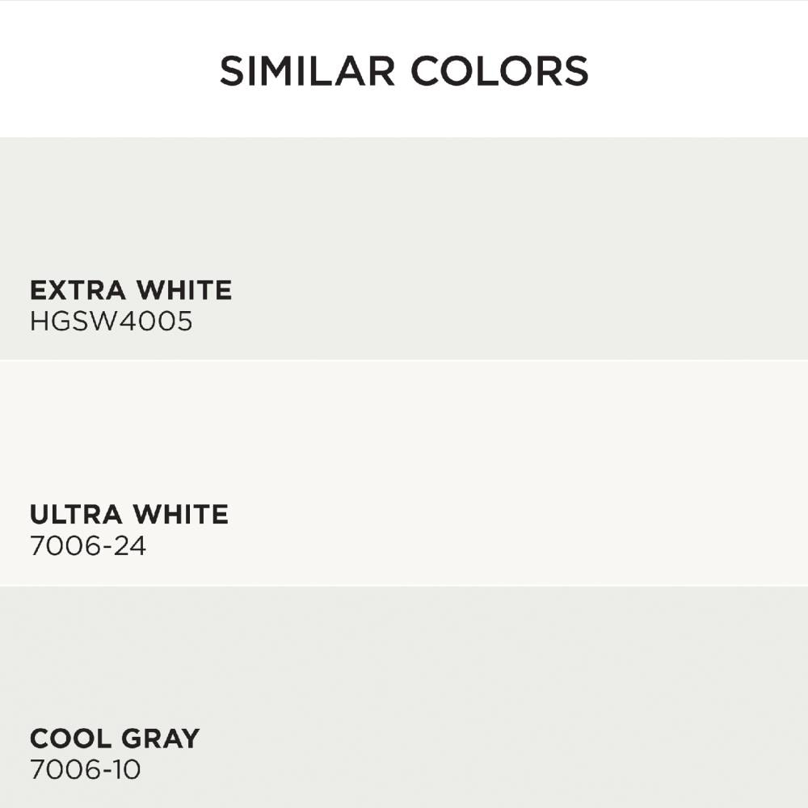808x808 pixels.
Task: Click the word COLORS in the heading
Action: pyautogui.click(x=499, y=70)
